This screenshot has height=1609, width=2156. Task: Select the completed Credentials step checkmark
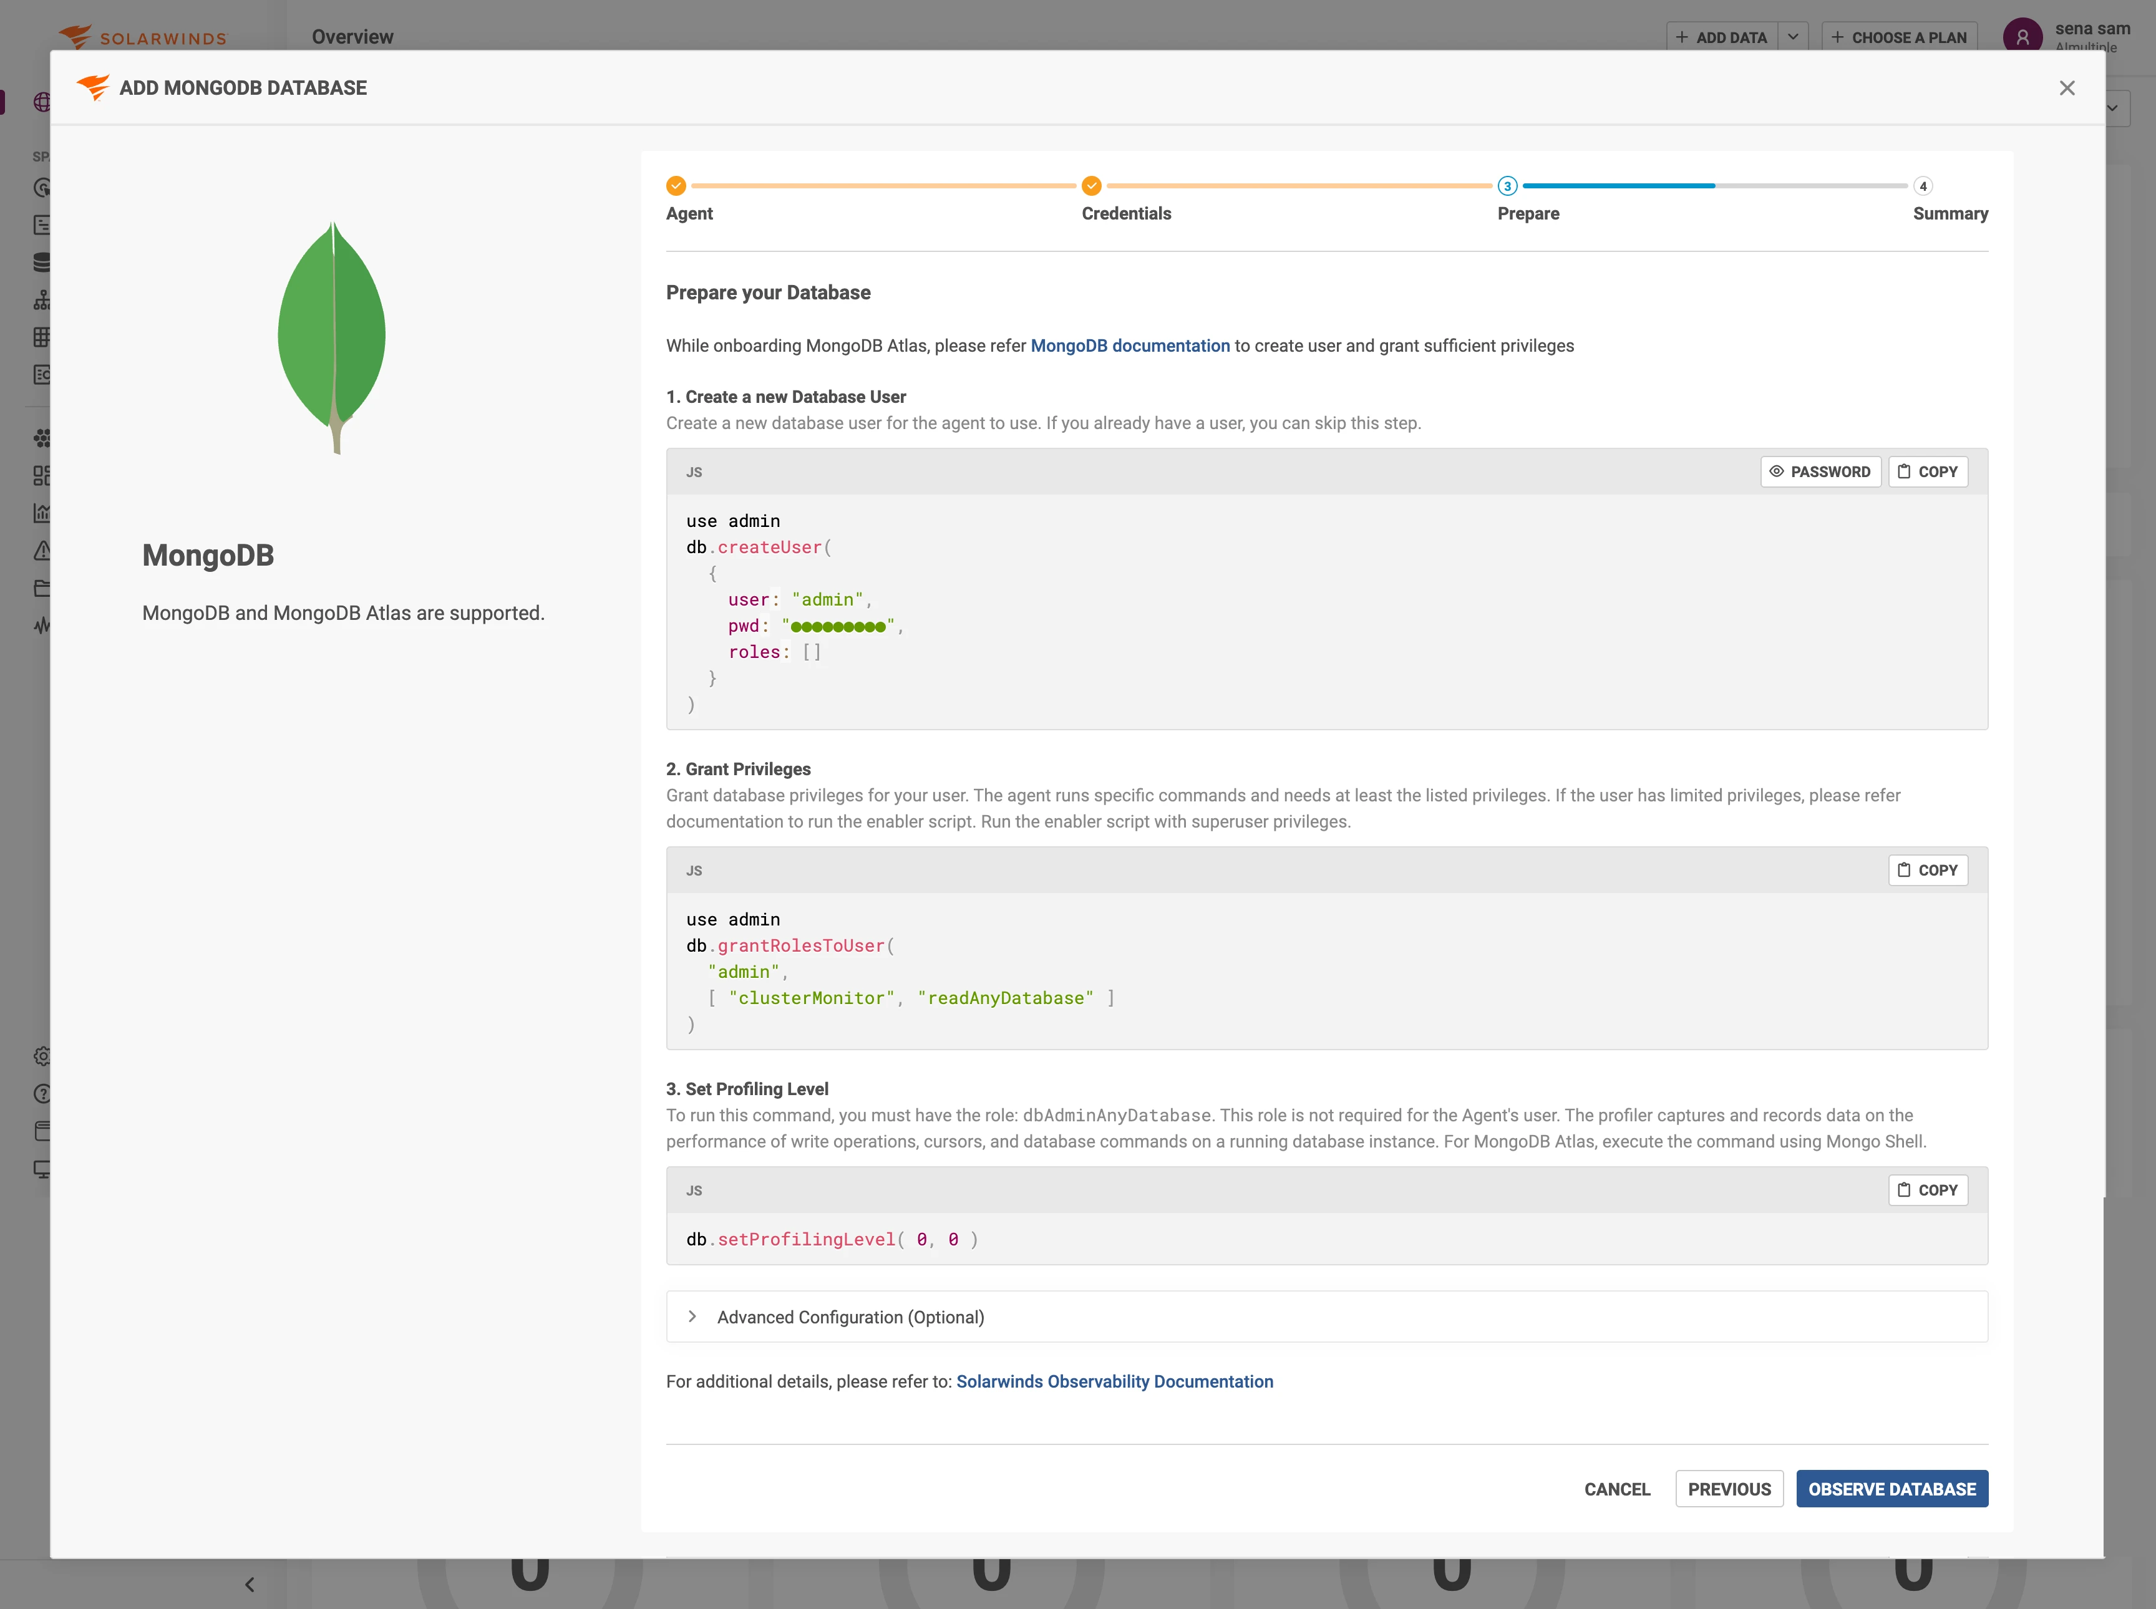[1091, 186]
